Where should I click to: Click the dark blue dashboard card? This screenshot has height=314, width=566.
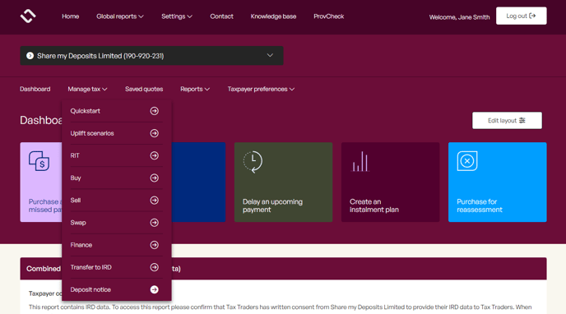click(198, 182)
